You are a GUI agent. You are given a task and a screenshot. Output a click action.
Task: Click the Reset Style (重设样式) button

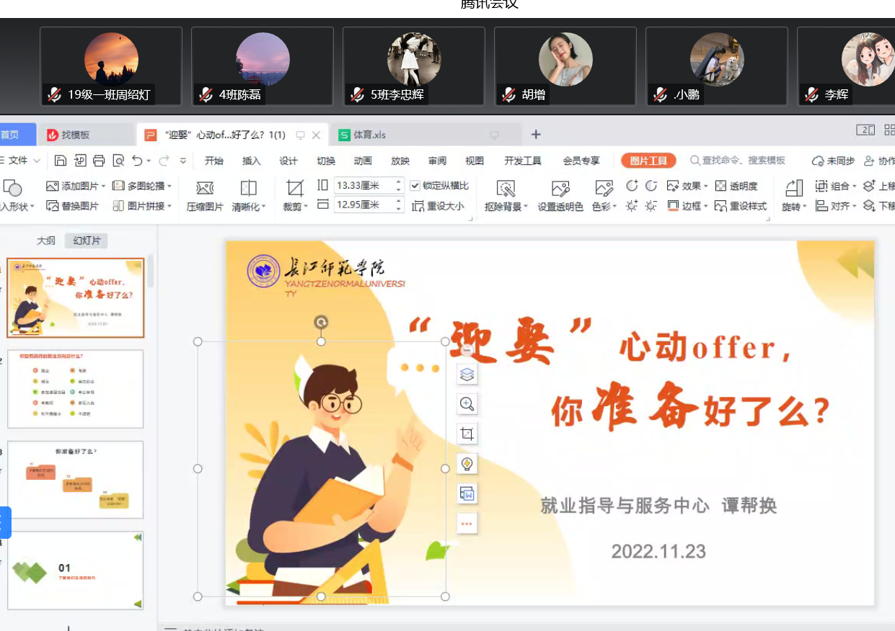[741, 206]
